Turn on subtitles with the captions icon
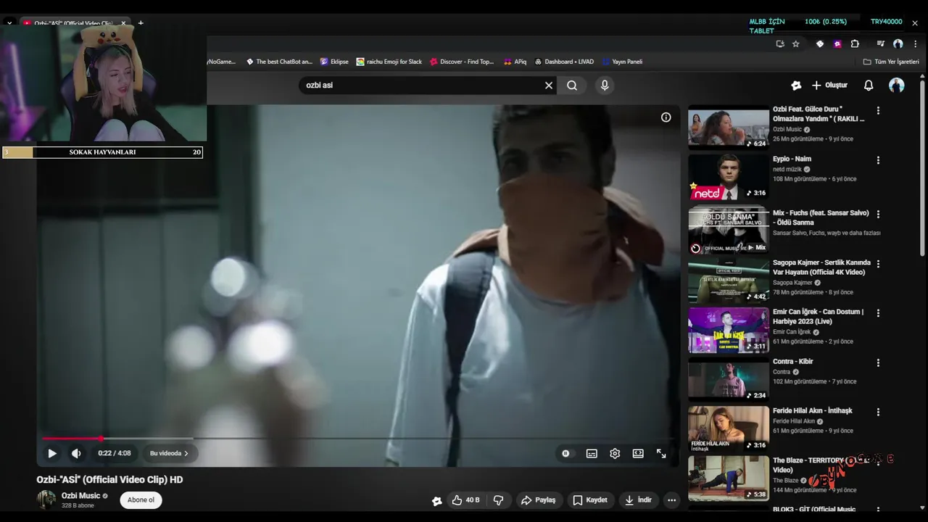The width and height of the screenshot is (928, 522). point(592,453)
